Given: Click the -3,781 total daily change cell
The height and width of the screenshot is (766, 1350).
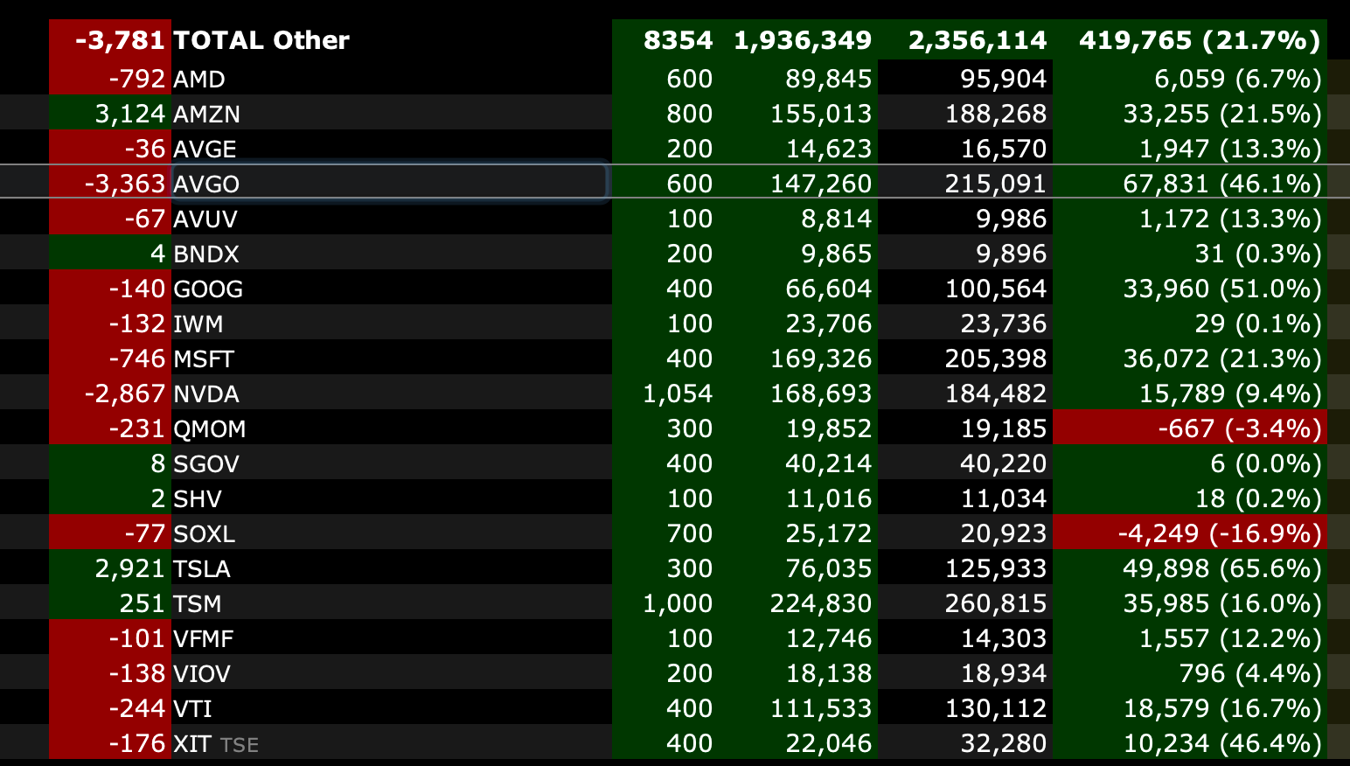Looking at the screenshot, I should coord(110,40).
